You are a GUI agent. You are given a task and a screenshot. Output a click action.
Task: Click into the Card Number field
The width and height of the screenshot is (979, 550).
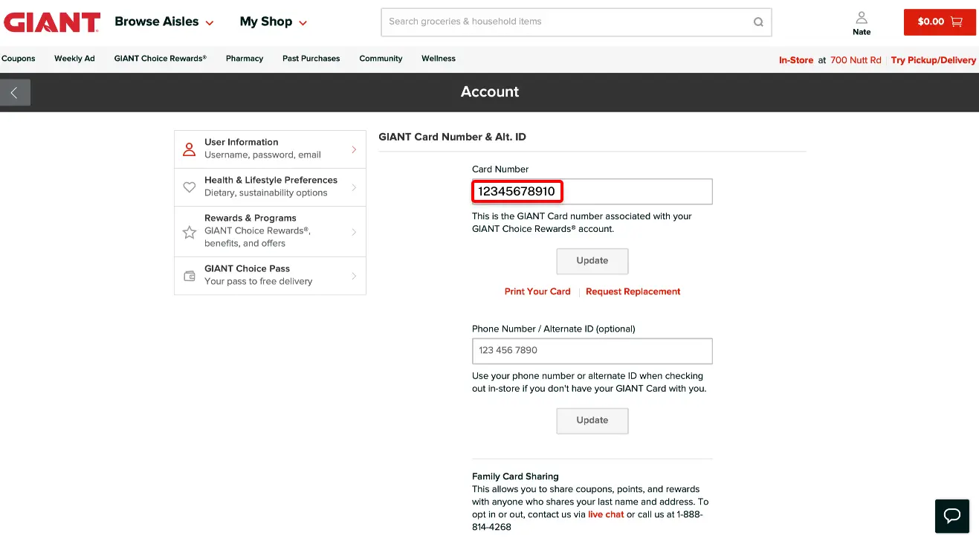coord(592,192)
